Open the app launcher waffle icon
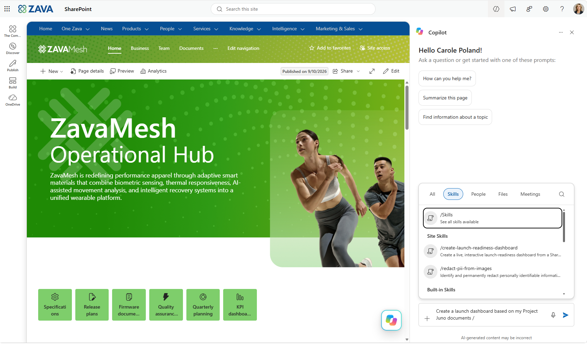 click(x=7, y=9)
